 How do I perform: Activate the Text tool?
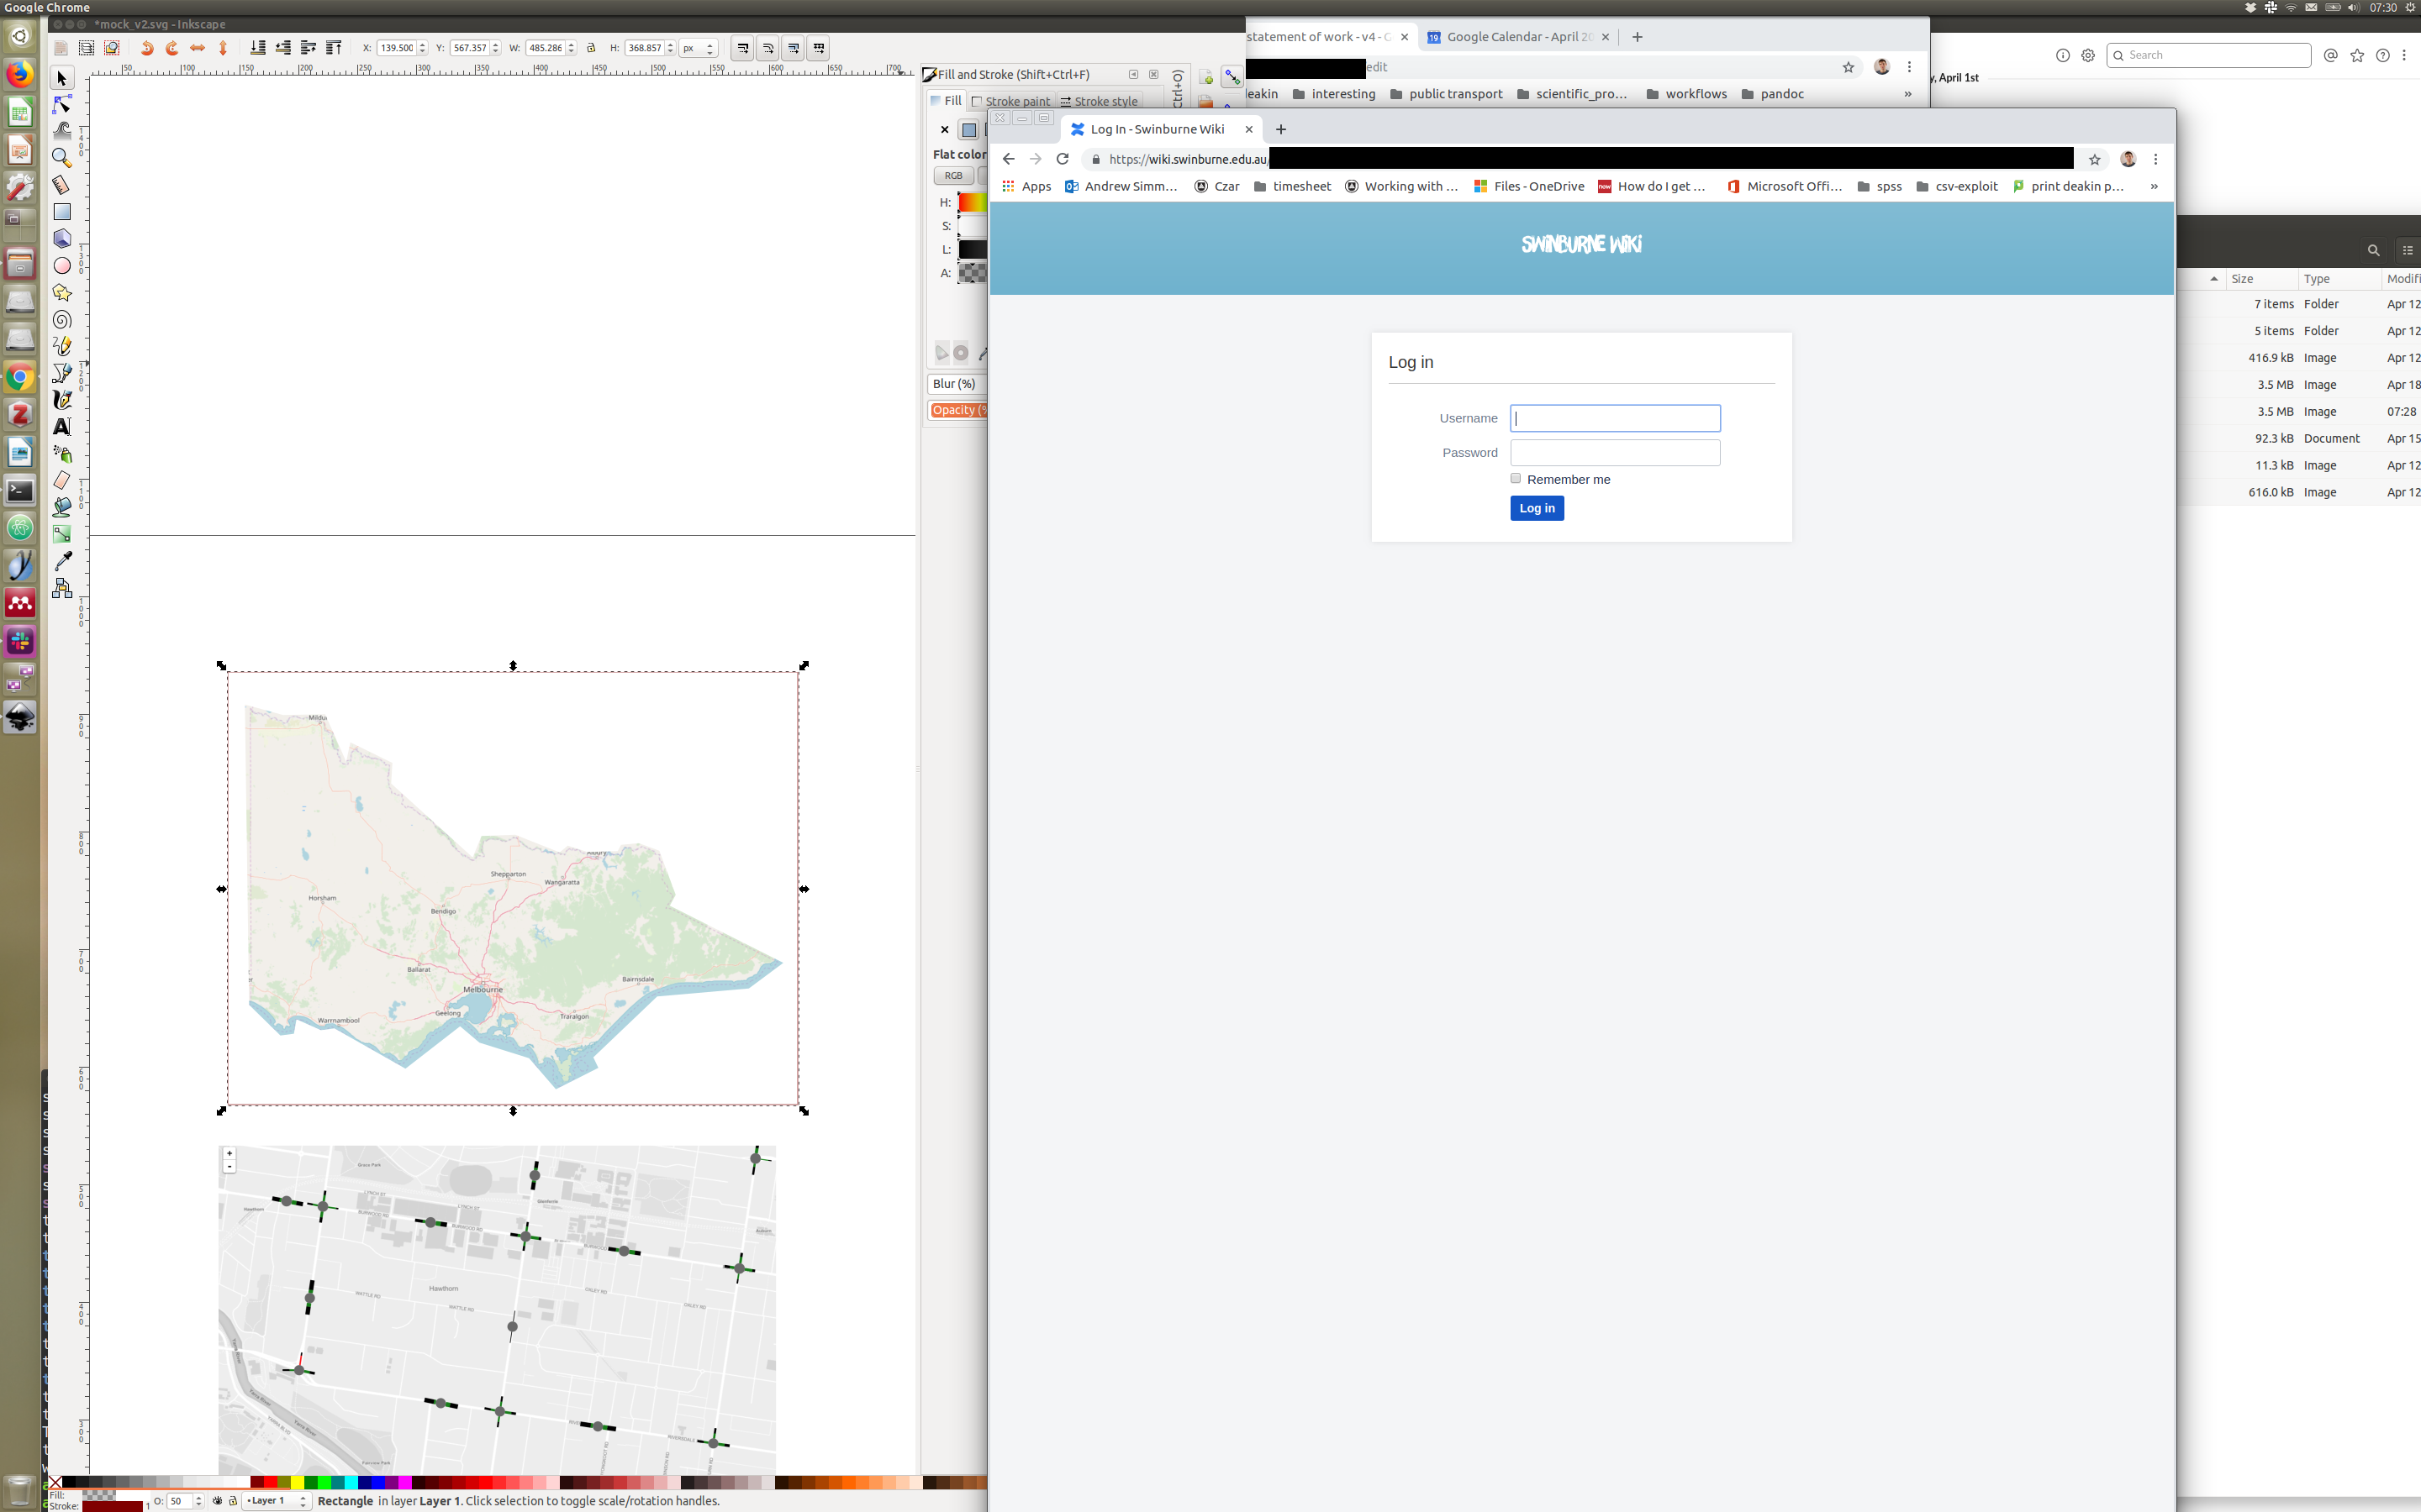point(62,427)
